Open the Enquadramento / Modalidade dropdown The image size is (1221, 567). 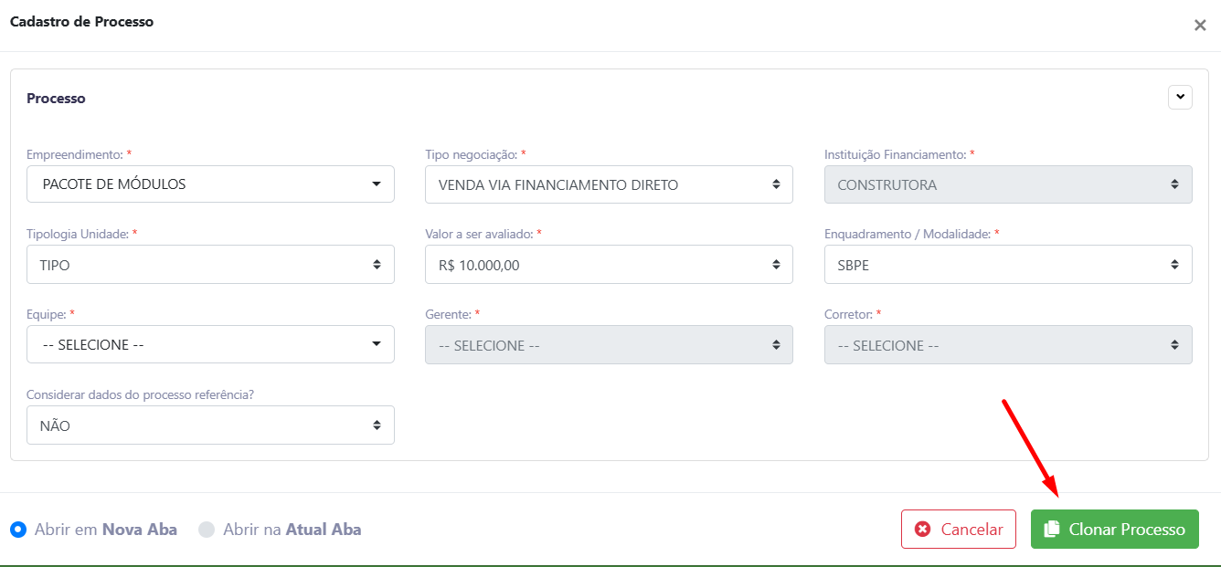1008,265
